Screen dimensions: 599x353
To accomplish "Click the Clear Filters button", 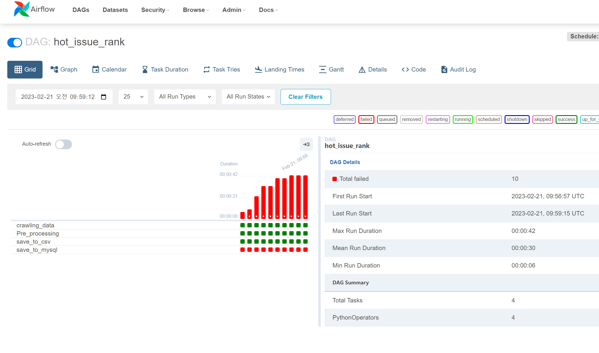I will coord(305,97).
